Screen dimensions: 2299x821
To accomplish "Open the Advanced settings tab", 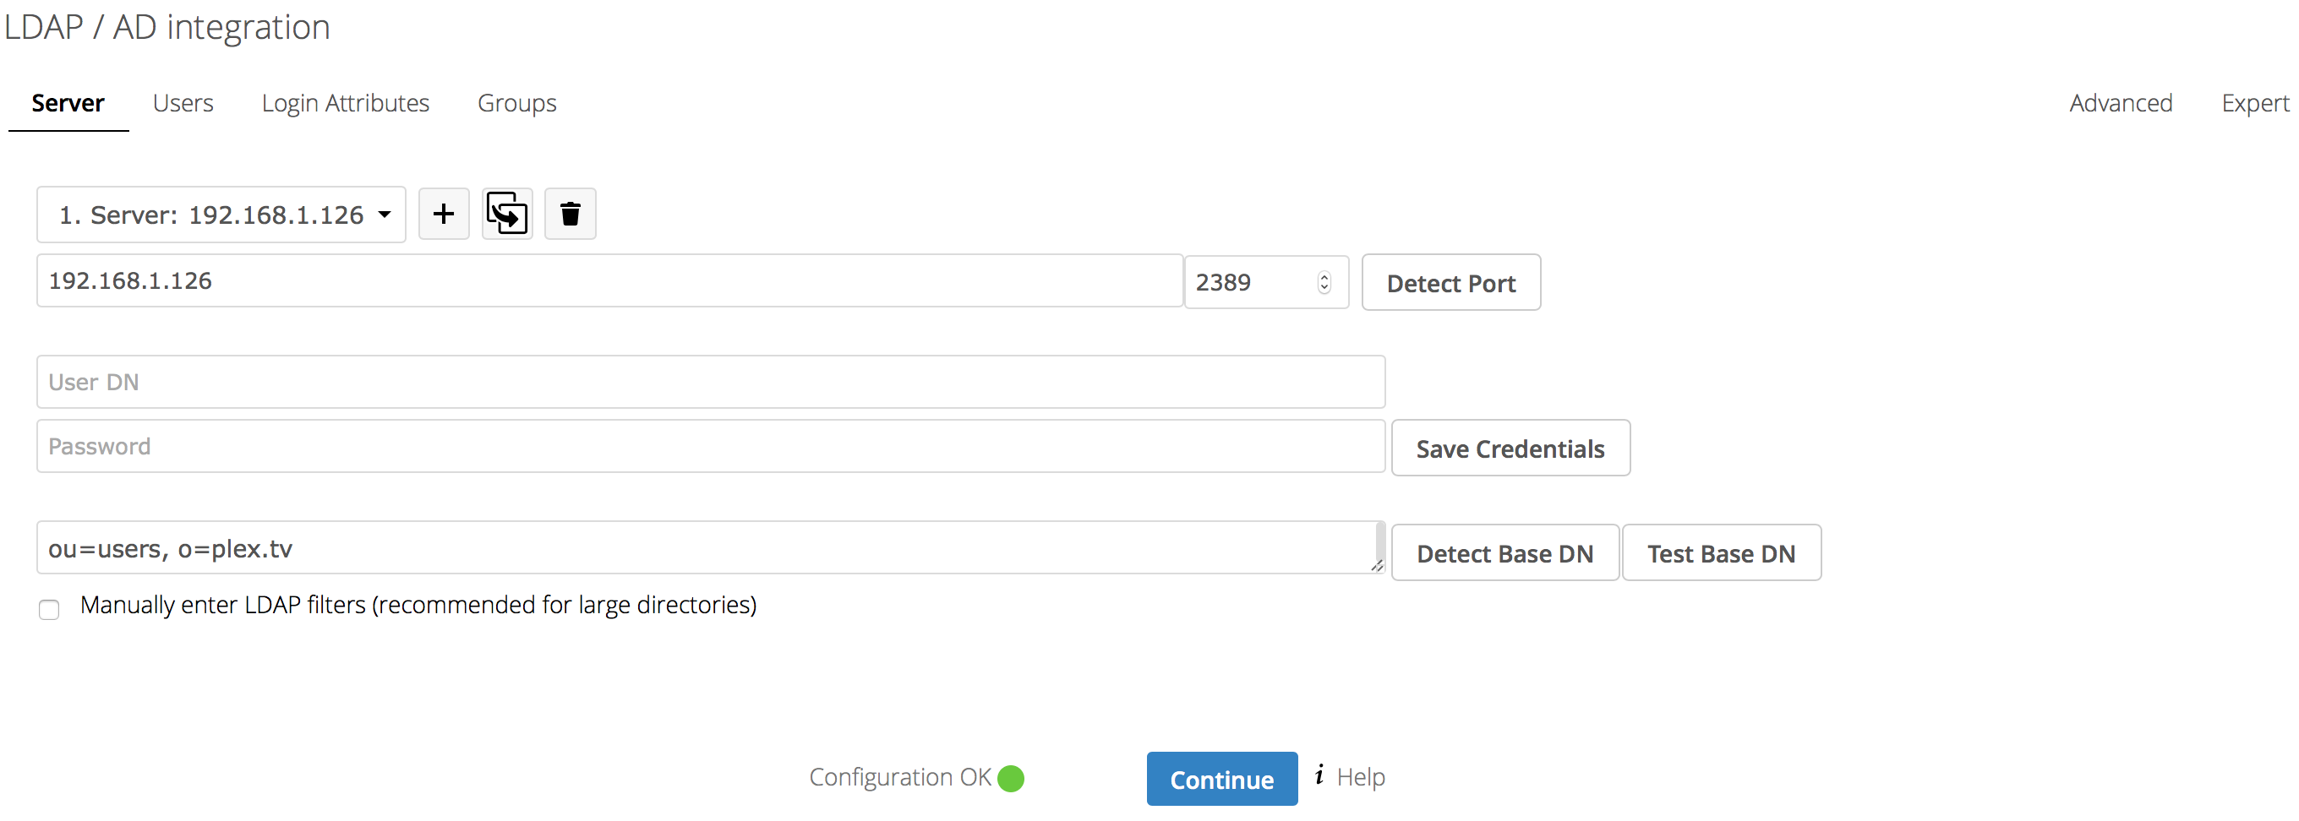I will (x=2121, y=103).
